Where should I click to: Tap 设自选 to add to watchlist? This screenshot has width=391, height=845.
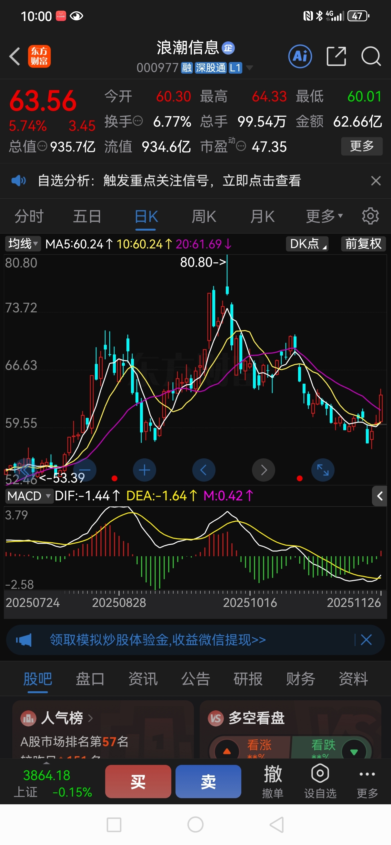coord(320,782)
